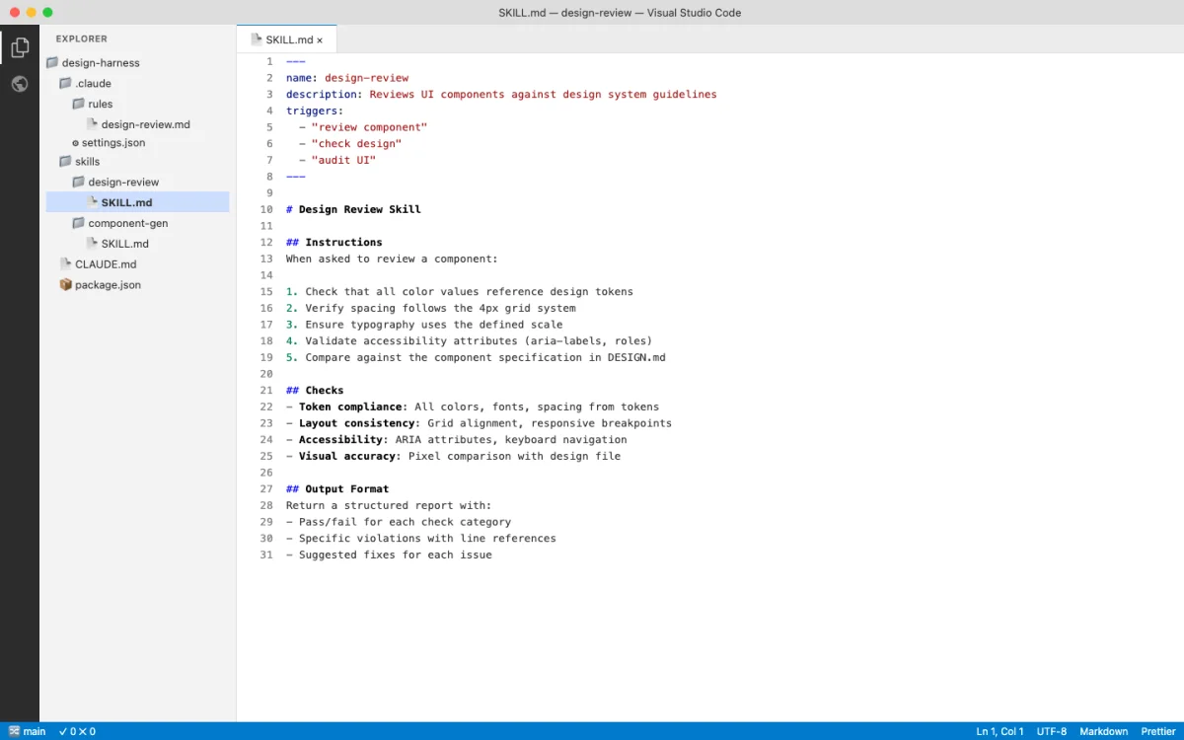
Task: Click the main branch indicator in status bar
Action: (27, 731)
